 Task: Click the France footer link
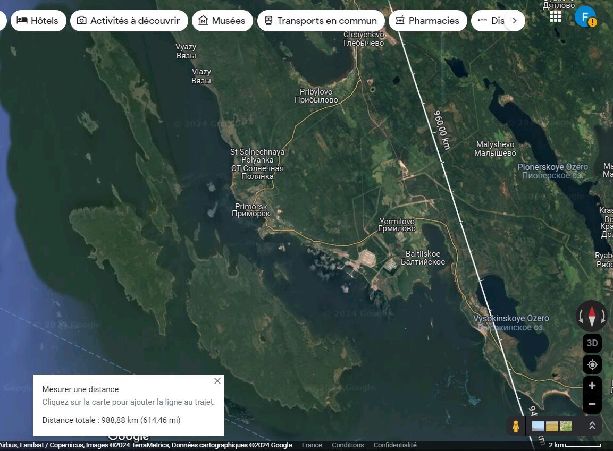click(312, 445)
